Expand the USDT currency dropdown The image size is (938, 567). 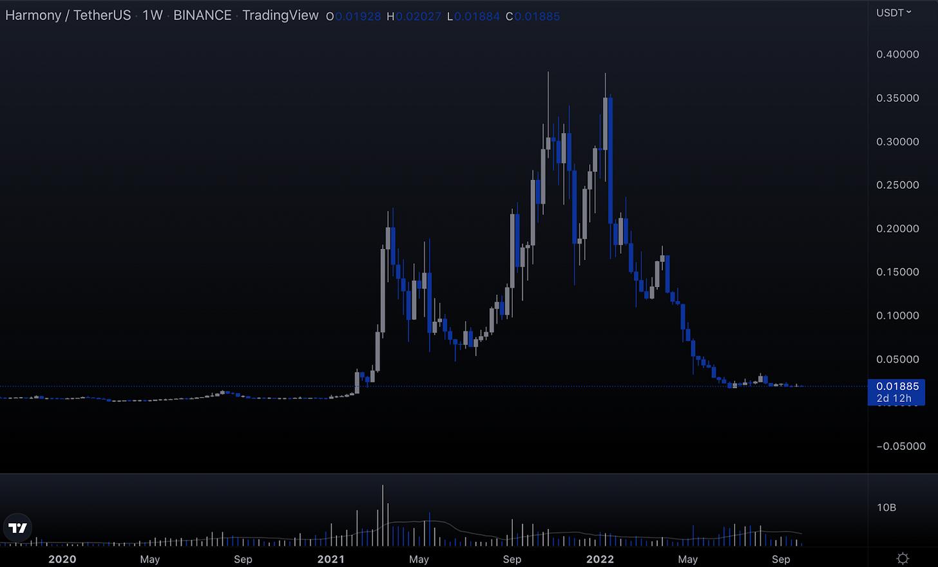tap(894, 13)
